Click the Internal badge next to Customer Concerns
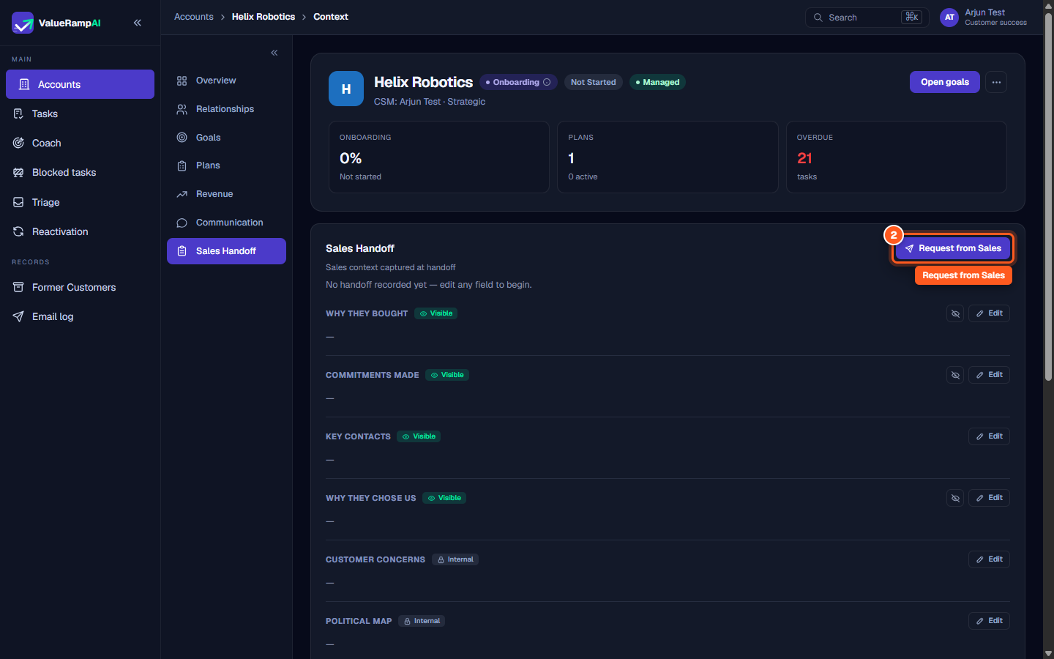 click(455, 559)
